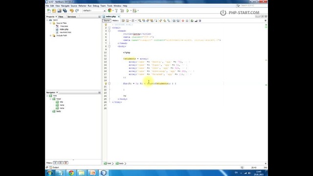Screen dimensions: 313x176
Task: Click the Build Project hammer icon
Action: tap(116, 11)
